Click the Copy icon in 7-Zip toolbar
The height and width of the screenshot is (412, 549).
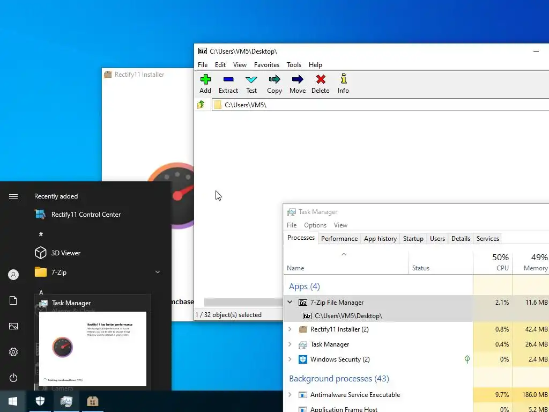(274, 84)
